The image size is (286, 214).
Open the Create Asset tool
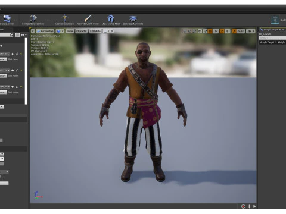[7, 20]
